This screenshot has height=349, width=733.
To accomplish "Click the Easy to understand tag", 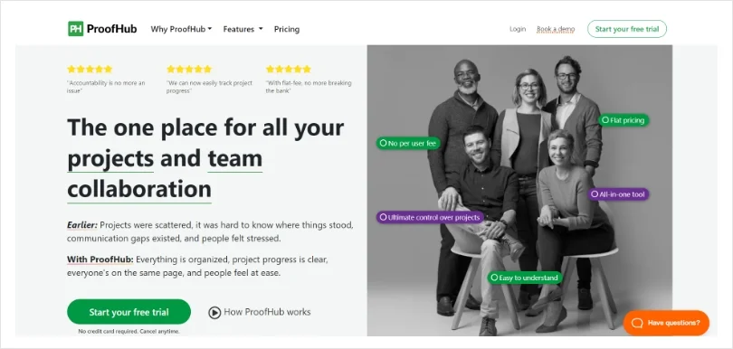I will [x=525, y=278].
